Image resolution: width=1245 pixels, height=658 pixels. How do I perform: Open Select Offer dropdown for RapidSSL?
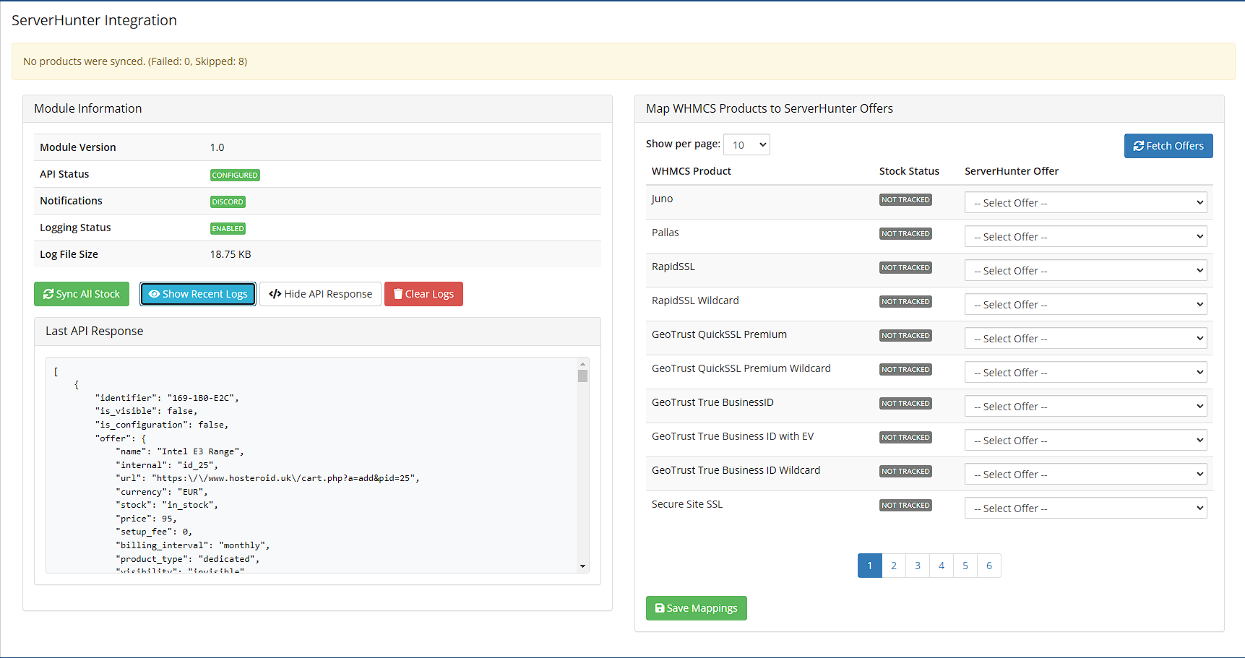point(1085,270)
